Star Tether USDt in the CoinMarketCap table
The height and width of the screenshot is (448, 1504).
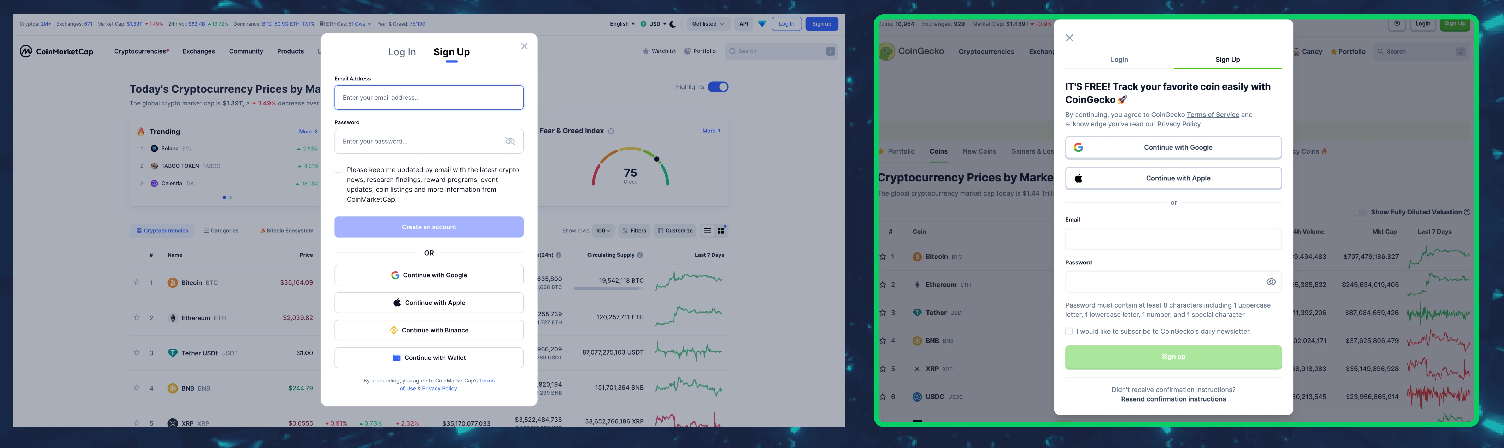point(137,352)
